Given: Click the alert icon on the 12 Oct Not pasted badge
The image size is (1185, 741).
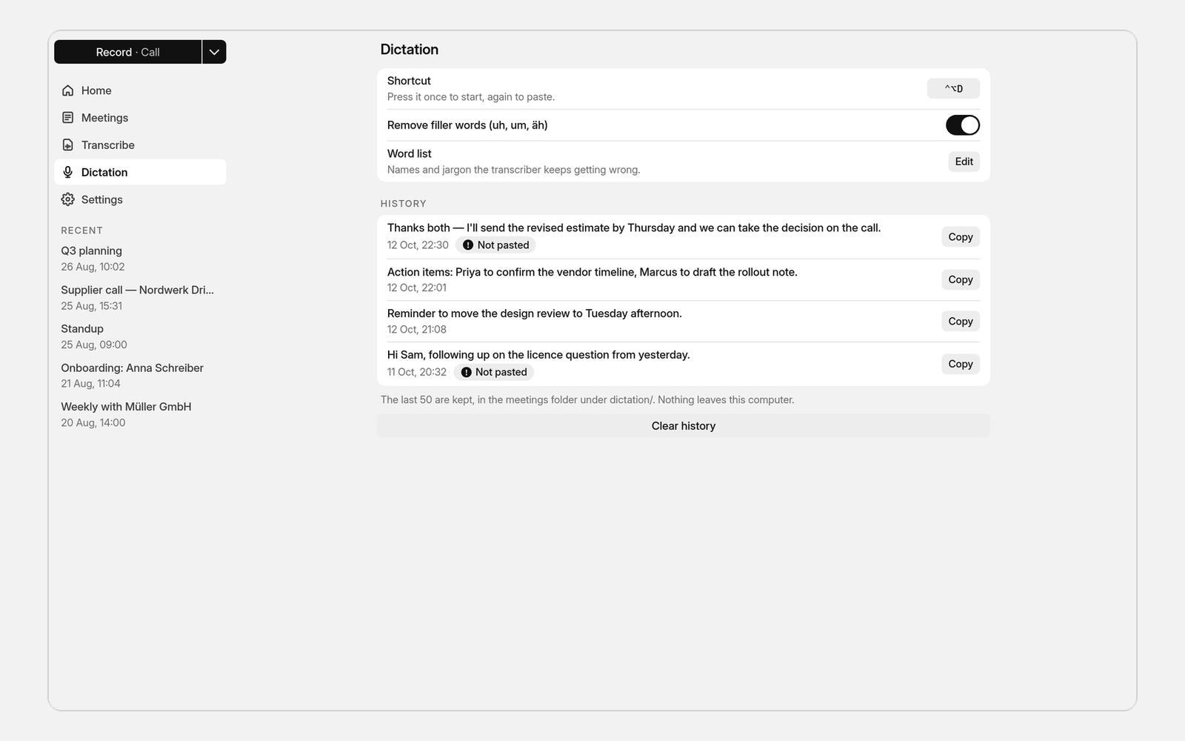Looking at the screenshot, I should (468, 245).
